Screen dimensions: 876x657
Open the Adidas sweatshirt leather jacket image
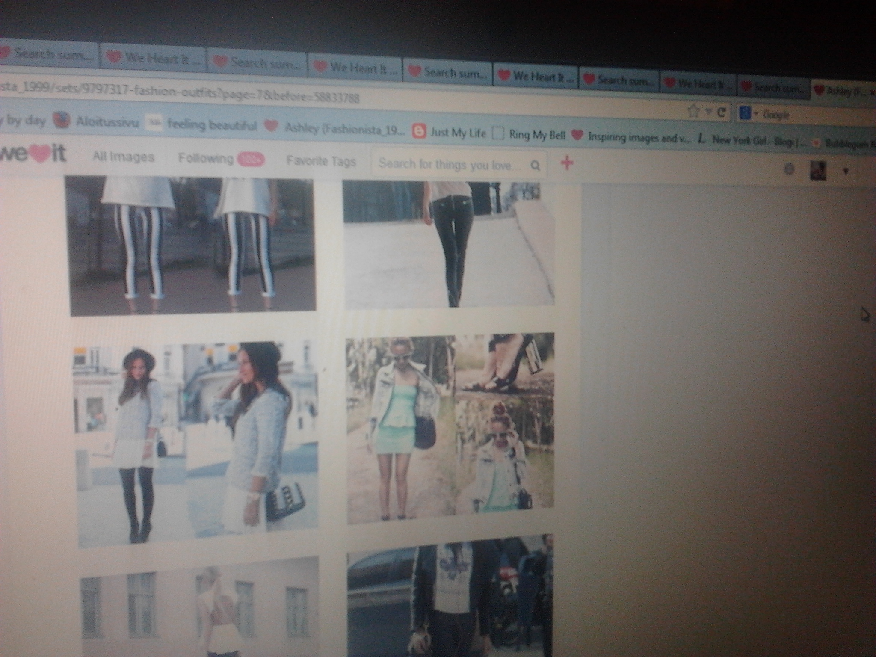450,596
